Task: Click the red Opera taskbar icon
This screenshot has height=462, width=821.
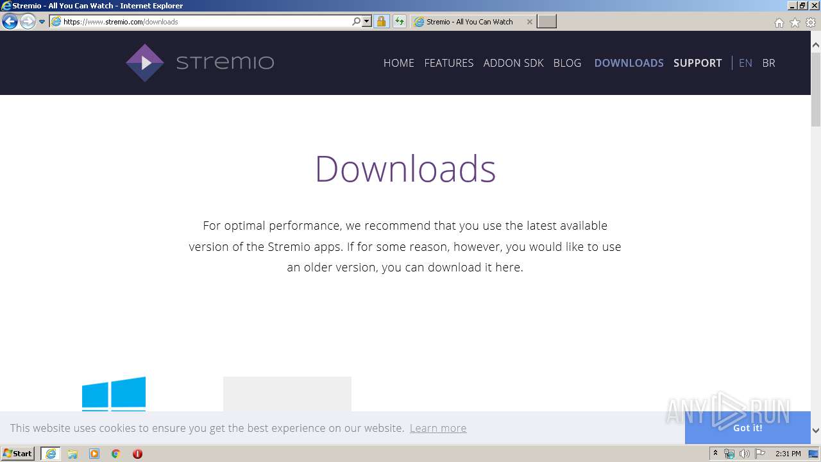Action: 137,454
